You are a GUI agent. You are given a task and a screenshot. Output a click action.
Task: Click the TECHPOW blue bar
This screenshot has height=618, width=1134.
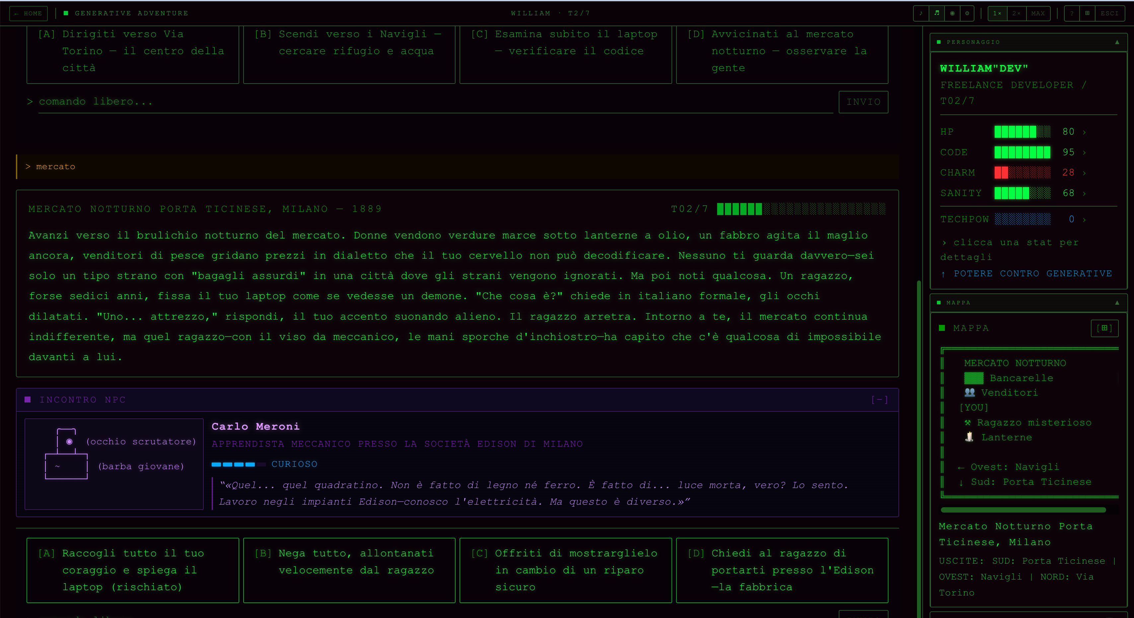[1022, 219]
